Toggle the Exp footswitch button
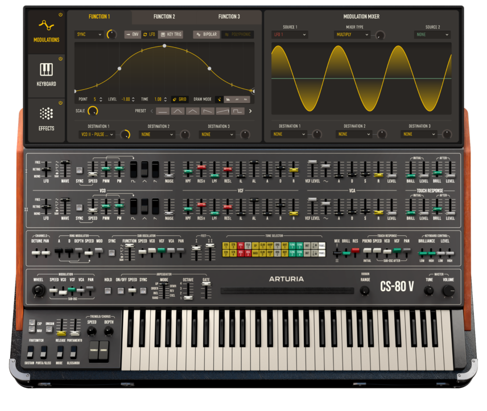 (x=32, y=322)
